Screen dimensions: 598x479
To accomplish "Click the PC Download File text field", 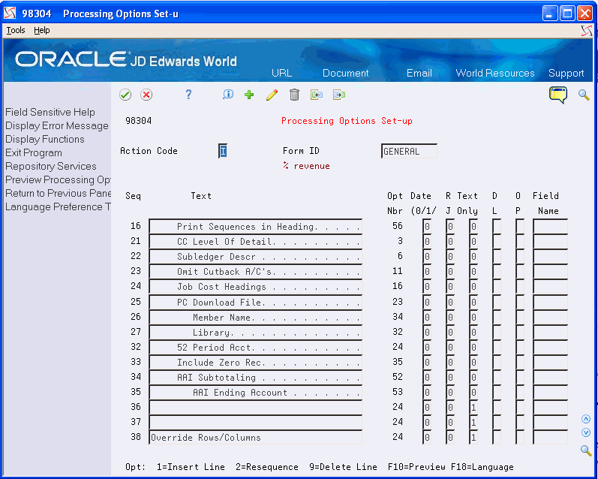I will point(256,302).
